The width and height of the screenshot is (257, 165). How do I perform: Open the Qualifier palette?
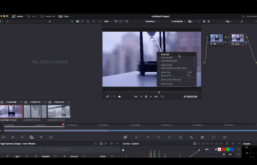click(x=148, y=137)
